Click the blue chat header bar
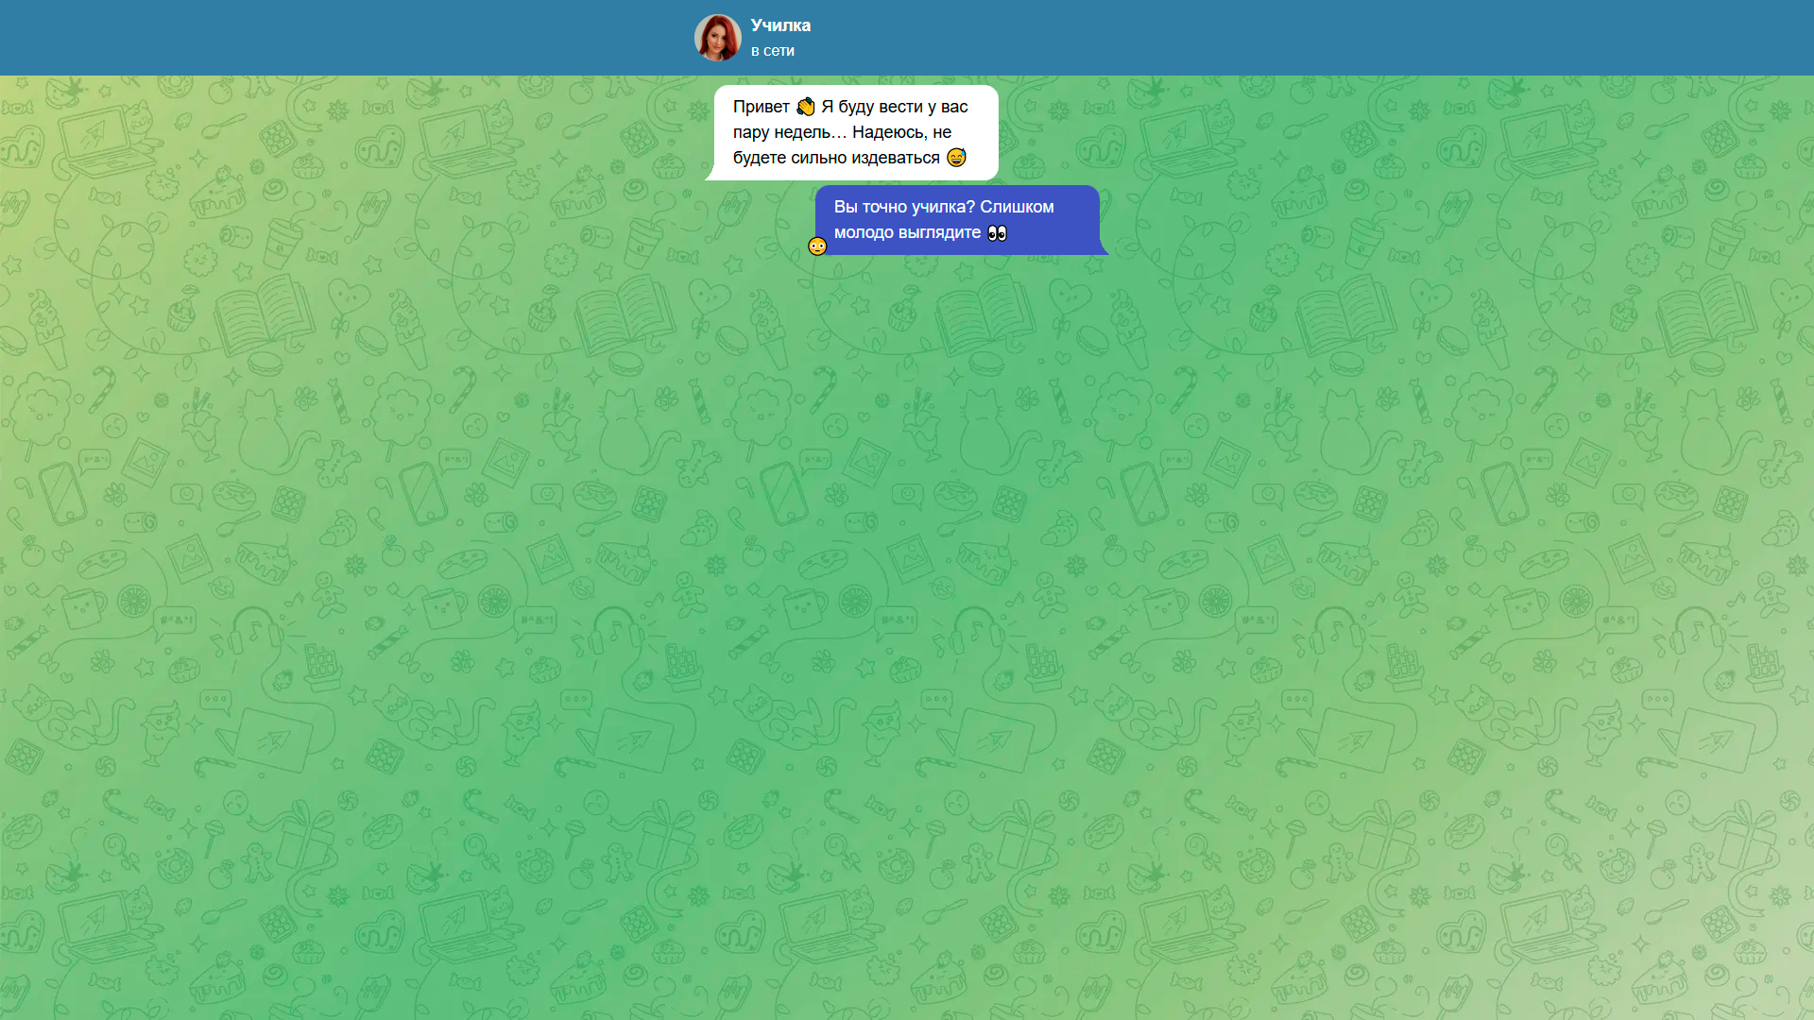Image resolution: width=1814 pixels, height=1020 pixels. tap(1323, 37)
